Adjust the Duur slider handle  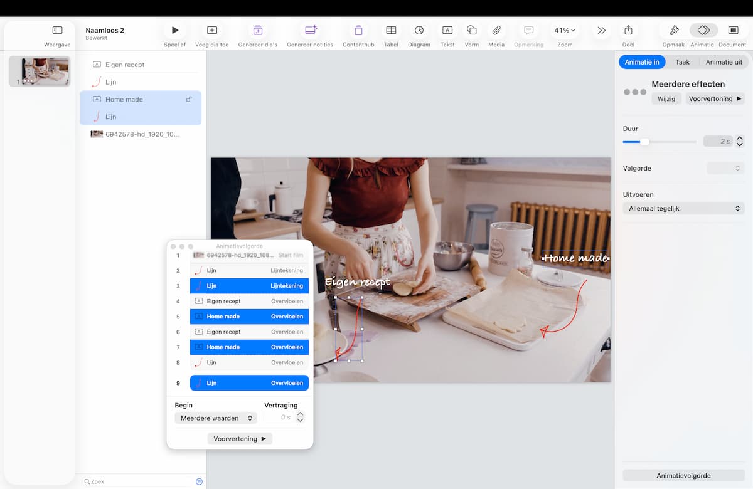[644, 142]
